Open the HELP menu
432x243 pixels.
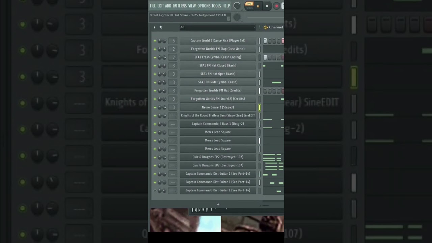[226, 6]
